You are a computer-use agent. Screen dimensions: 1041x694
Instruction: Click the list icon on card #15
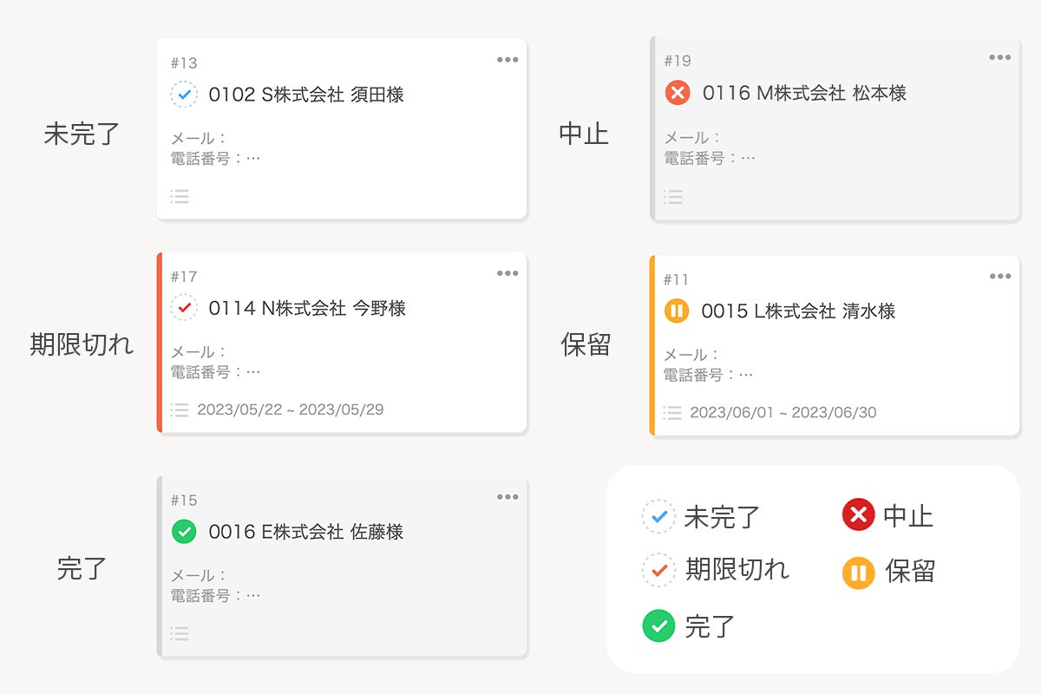pyautogui.click(x=180, y=633)
